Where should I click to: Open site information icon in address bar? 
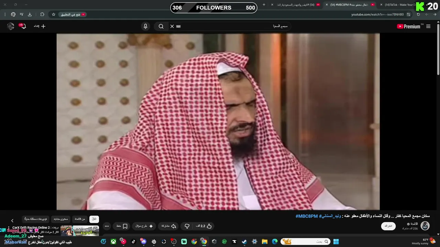(x=409, y=14)
